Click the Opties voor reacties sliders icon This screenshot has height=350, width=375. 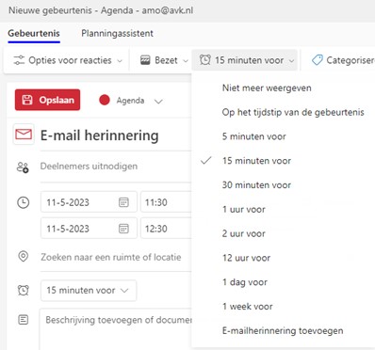(x=19, y=60)
